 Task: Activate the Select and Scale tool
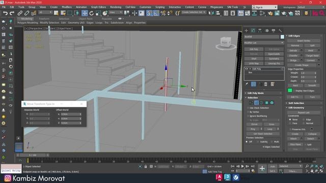(98, 13)
